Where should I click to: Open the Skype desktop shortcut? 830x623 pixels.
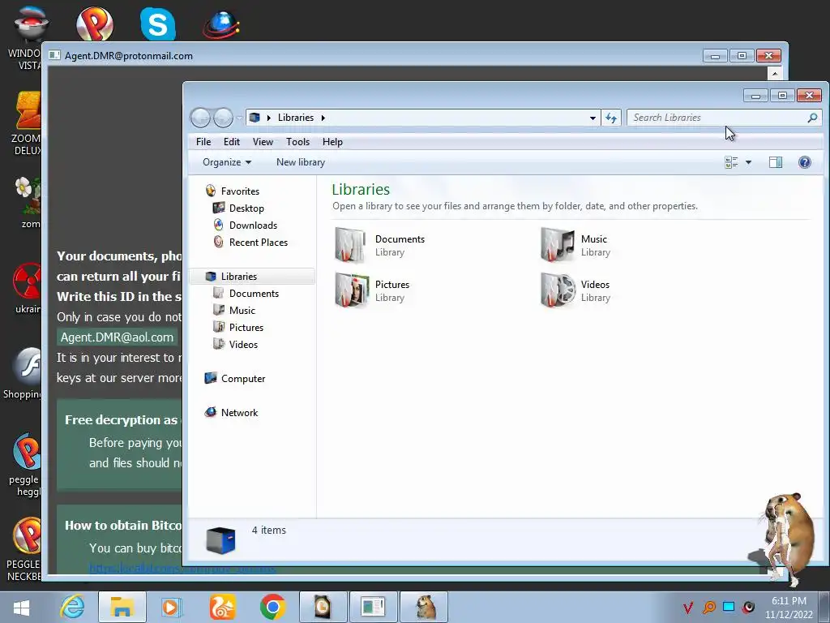click(x=158, y=24)
